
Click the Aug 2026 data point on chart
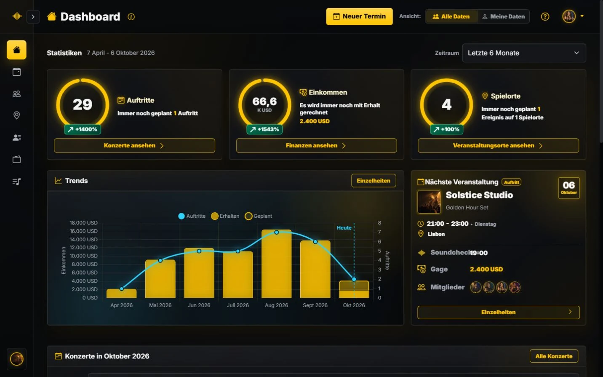click(277, 232)
